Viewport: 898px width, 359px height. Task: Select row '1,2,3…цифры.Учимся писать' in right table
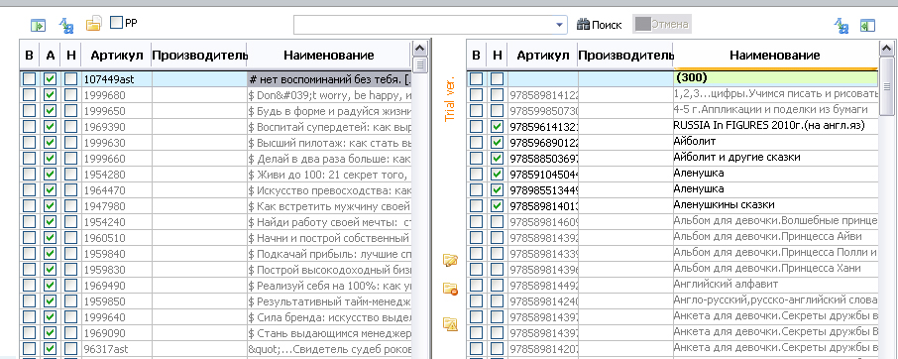coord(672,94)
